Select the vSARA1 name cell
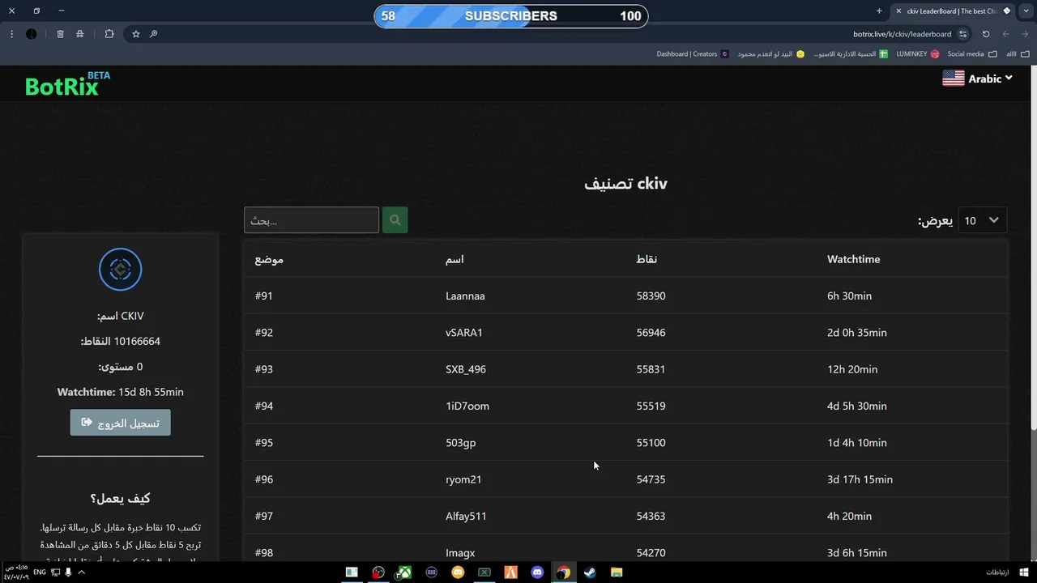The width and height of the screenshot is (1037, 583). click(463, 333)
